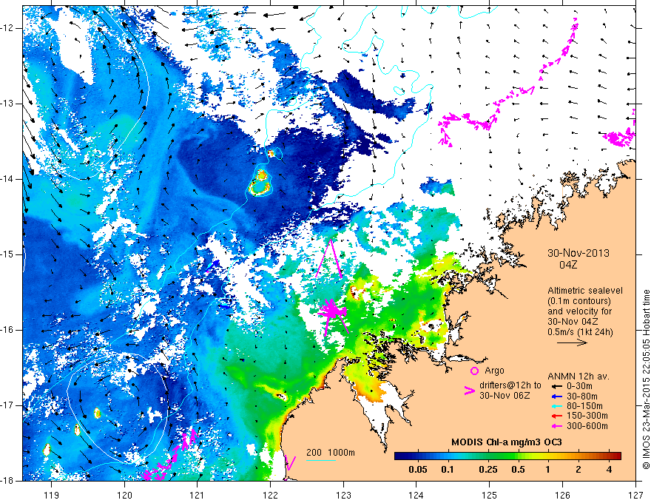The image size is (651, 503).
Task: Click the '123' longitude axis label
Action: (x=343, y=495)
